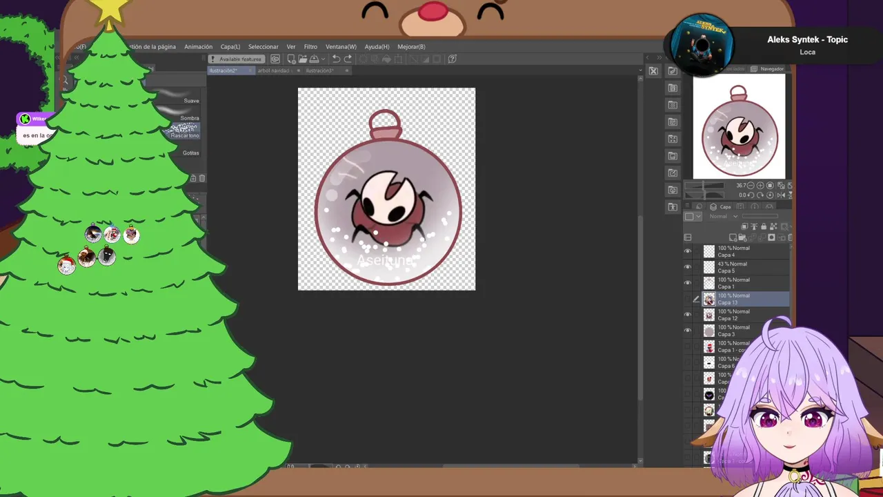Image resolution: width=883 pixels, height=497 pixels.
Task: Hide the topmost Capa 1 layer
Action: [x=687, y=283]
